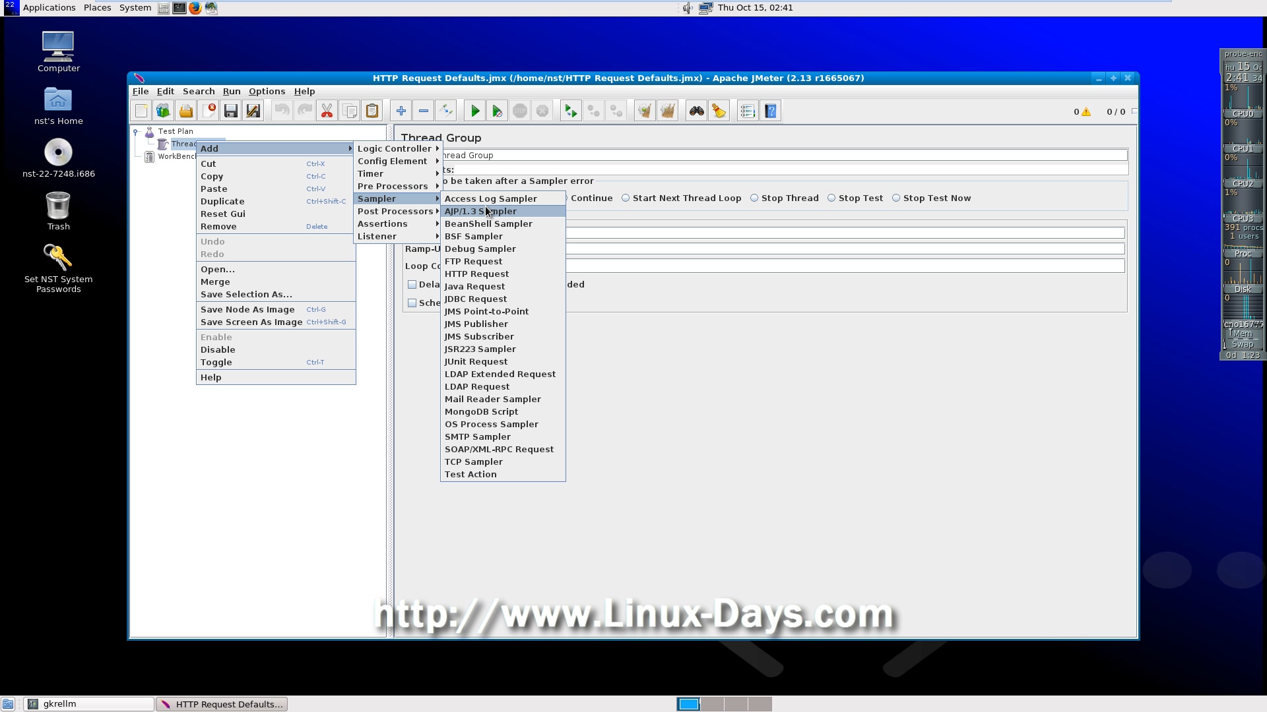Expand the Config Element submenu
Image resolution: width=1267 pixels, height=712 pixels.
point(398,162)
